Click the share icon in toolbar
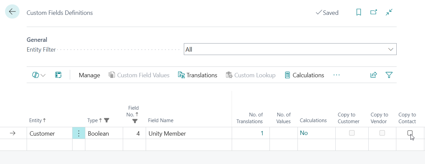 click(x=373, y=75)
